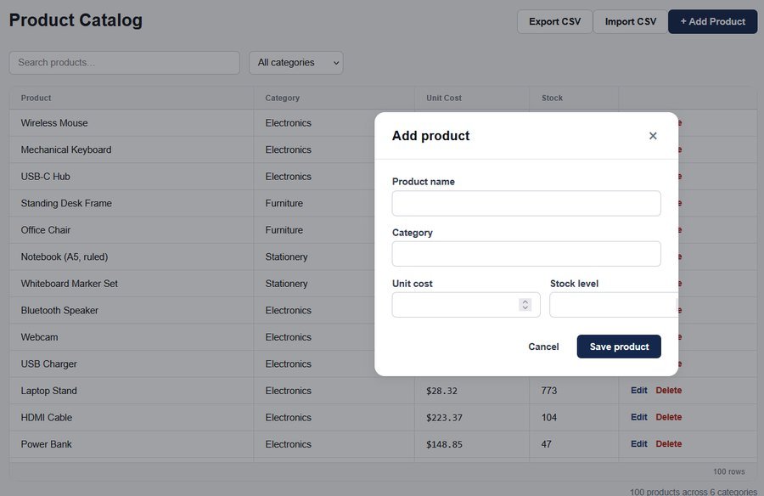Click the Product Catalog heading
The image size is (764, 496).
(x=76, y=20)
